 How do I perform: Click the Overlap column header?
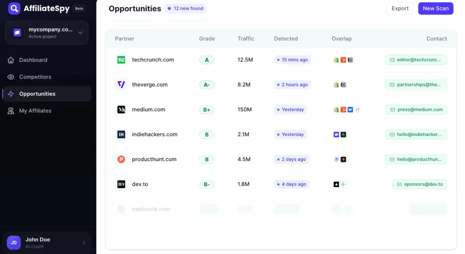[341, 39]
